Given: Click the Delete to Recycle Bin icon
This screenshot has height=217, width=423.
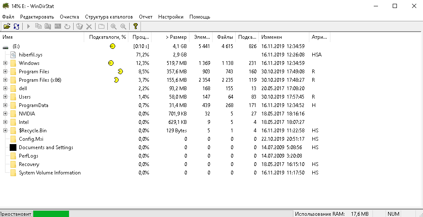Looking at the screenshot, I should [x=79, y=26].
